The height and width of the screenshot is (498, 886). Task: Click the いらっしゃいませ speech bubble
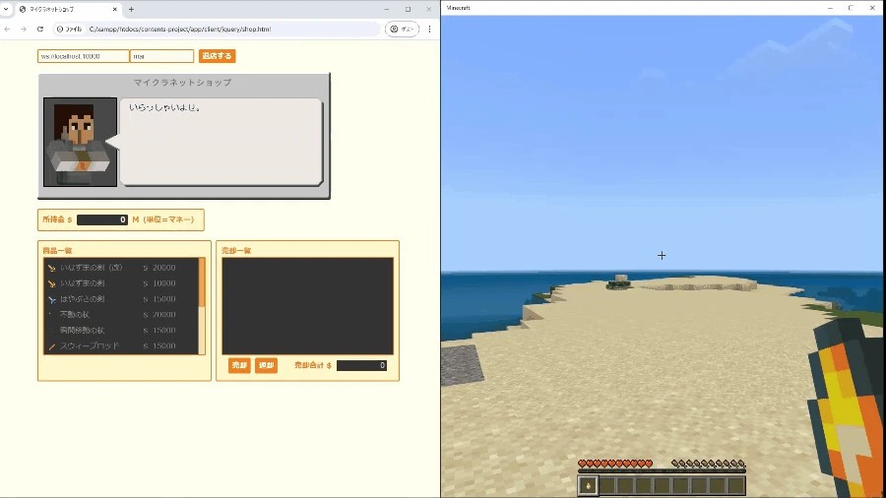[221, 142]
